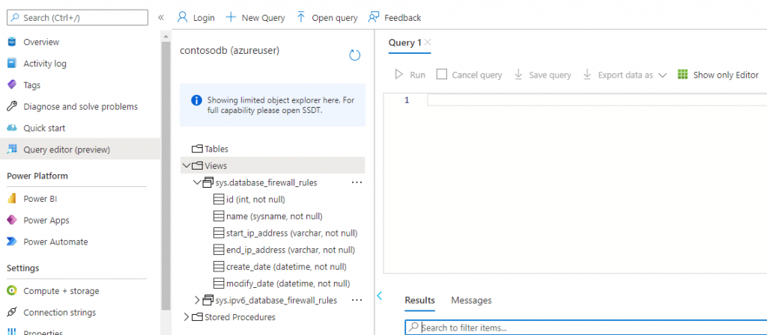
Task: Select the Query 1 tab
Action: pyautogui.click(x=404, y=43)
